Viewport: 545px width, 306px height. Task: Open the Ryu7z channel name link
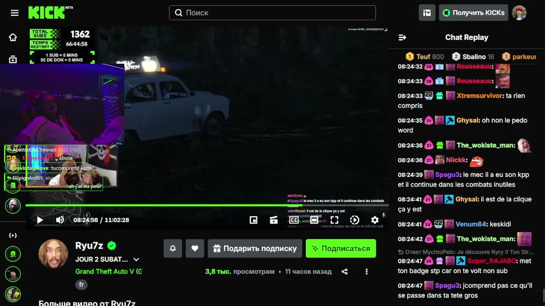click(x=89, y=246)
